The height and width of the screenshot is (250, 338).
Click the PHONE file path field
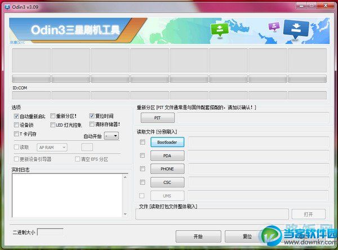(259, 169)
